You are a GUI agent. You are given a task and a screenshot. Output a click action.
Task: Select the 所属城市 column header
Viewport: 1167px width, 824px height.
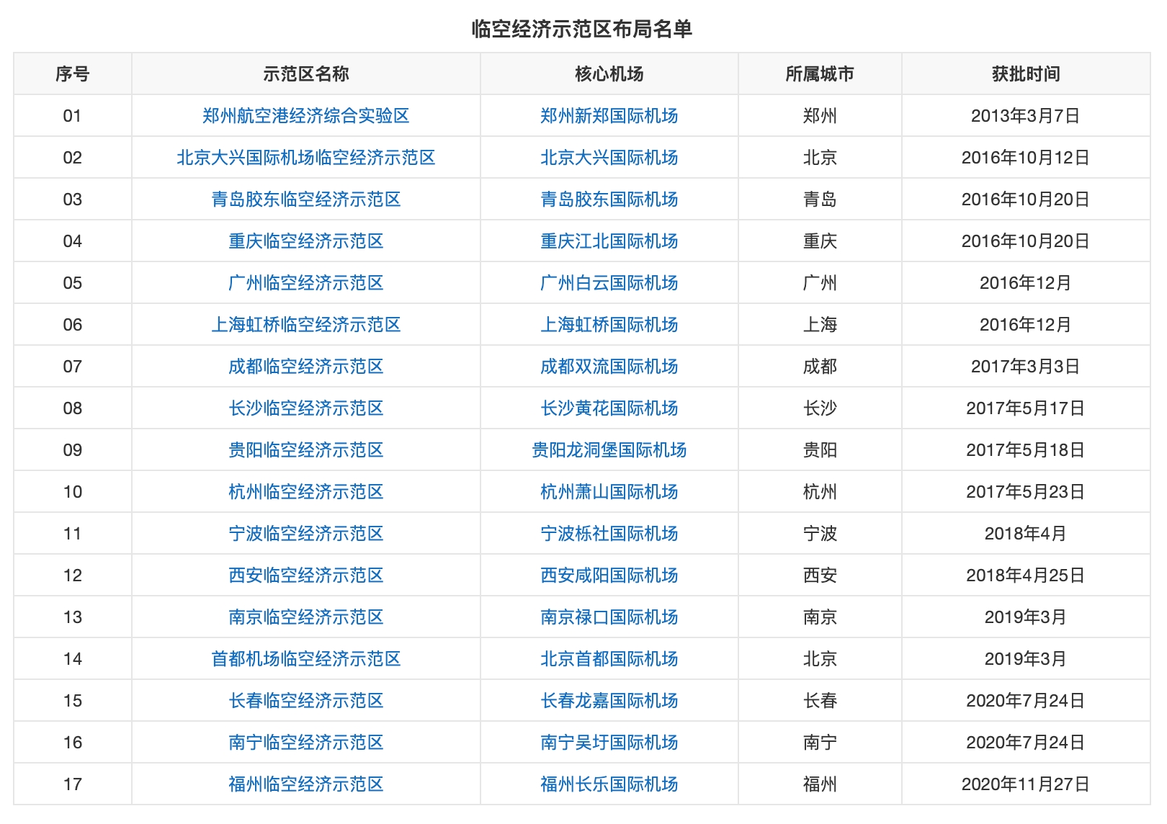[820, 74]
